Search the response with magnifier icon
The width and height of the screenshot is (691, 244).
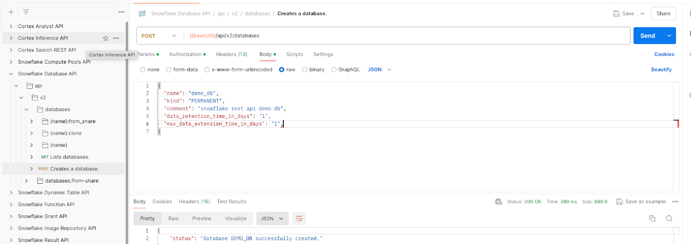[x=669, y=219]
